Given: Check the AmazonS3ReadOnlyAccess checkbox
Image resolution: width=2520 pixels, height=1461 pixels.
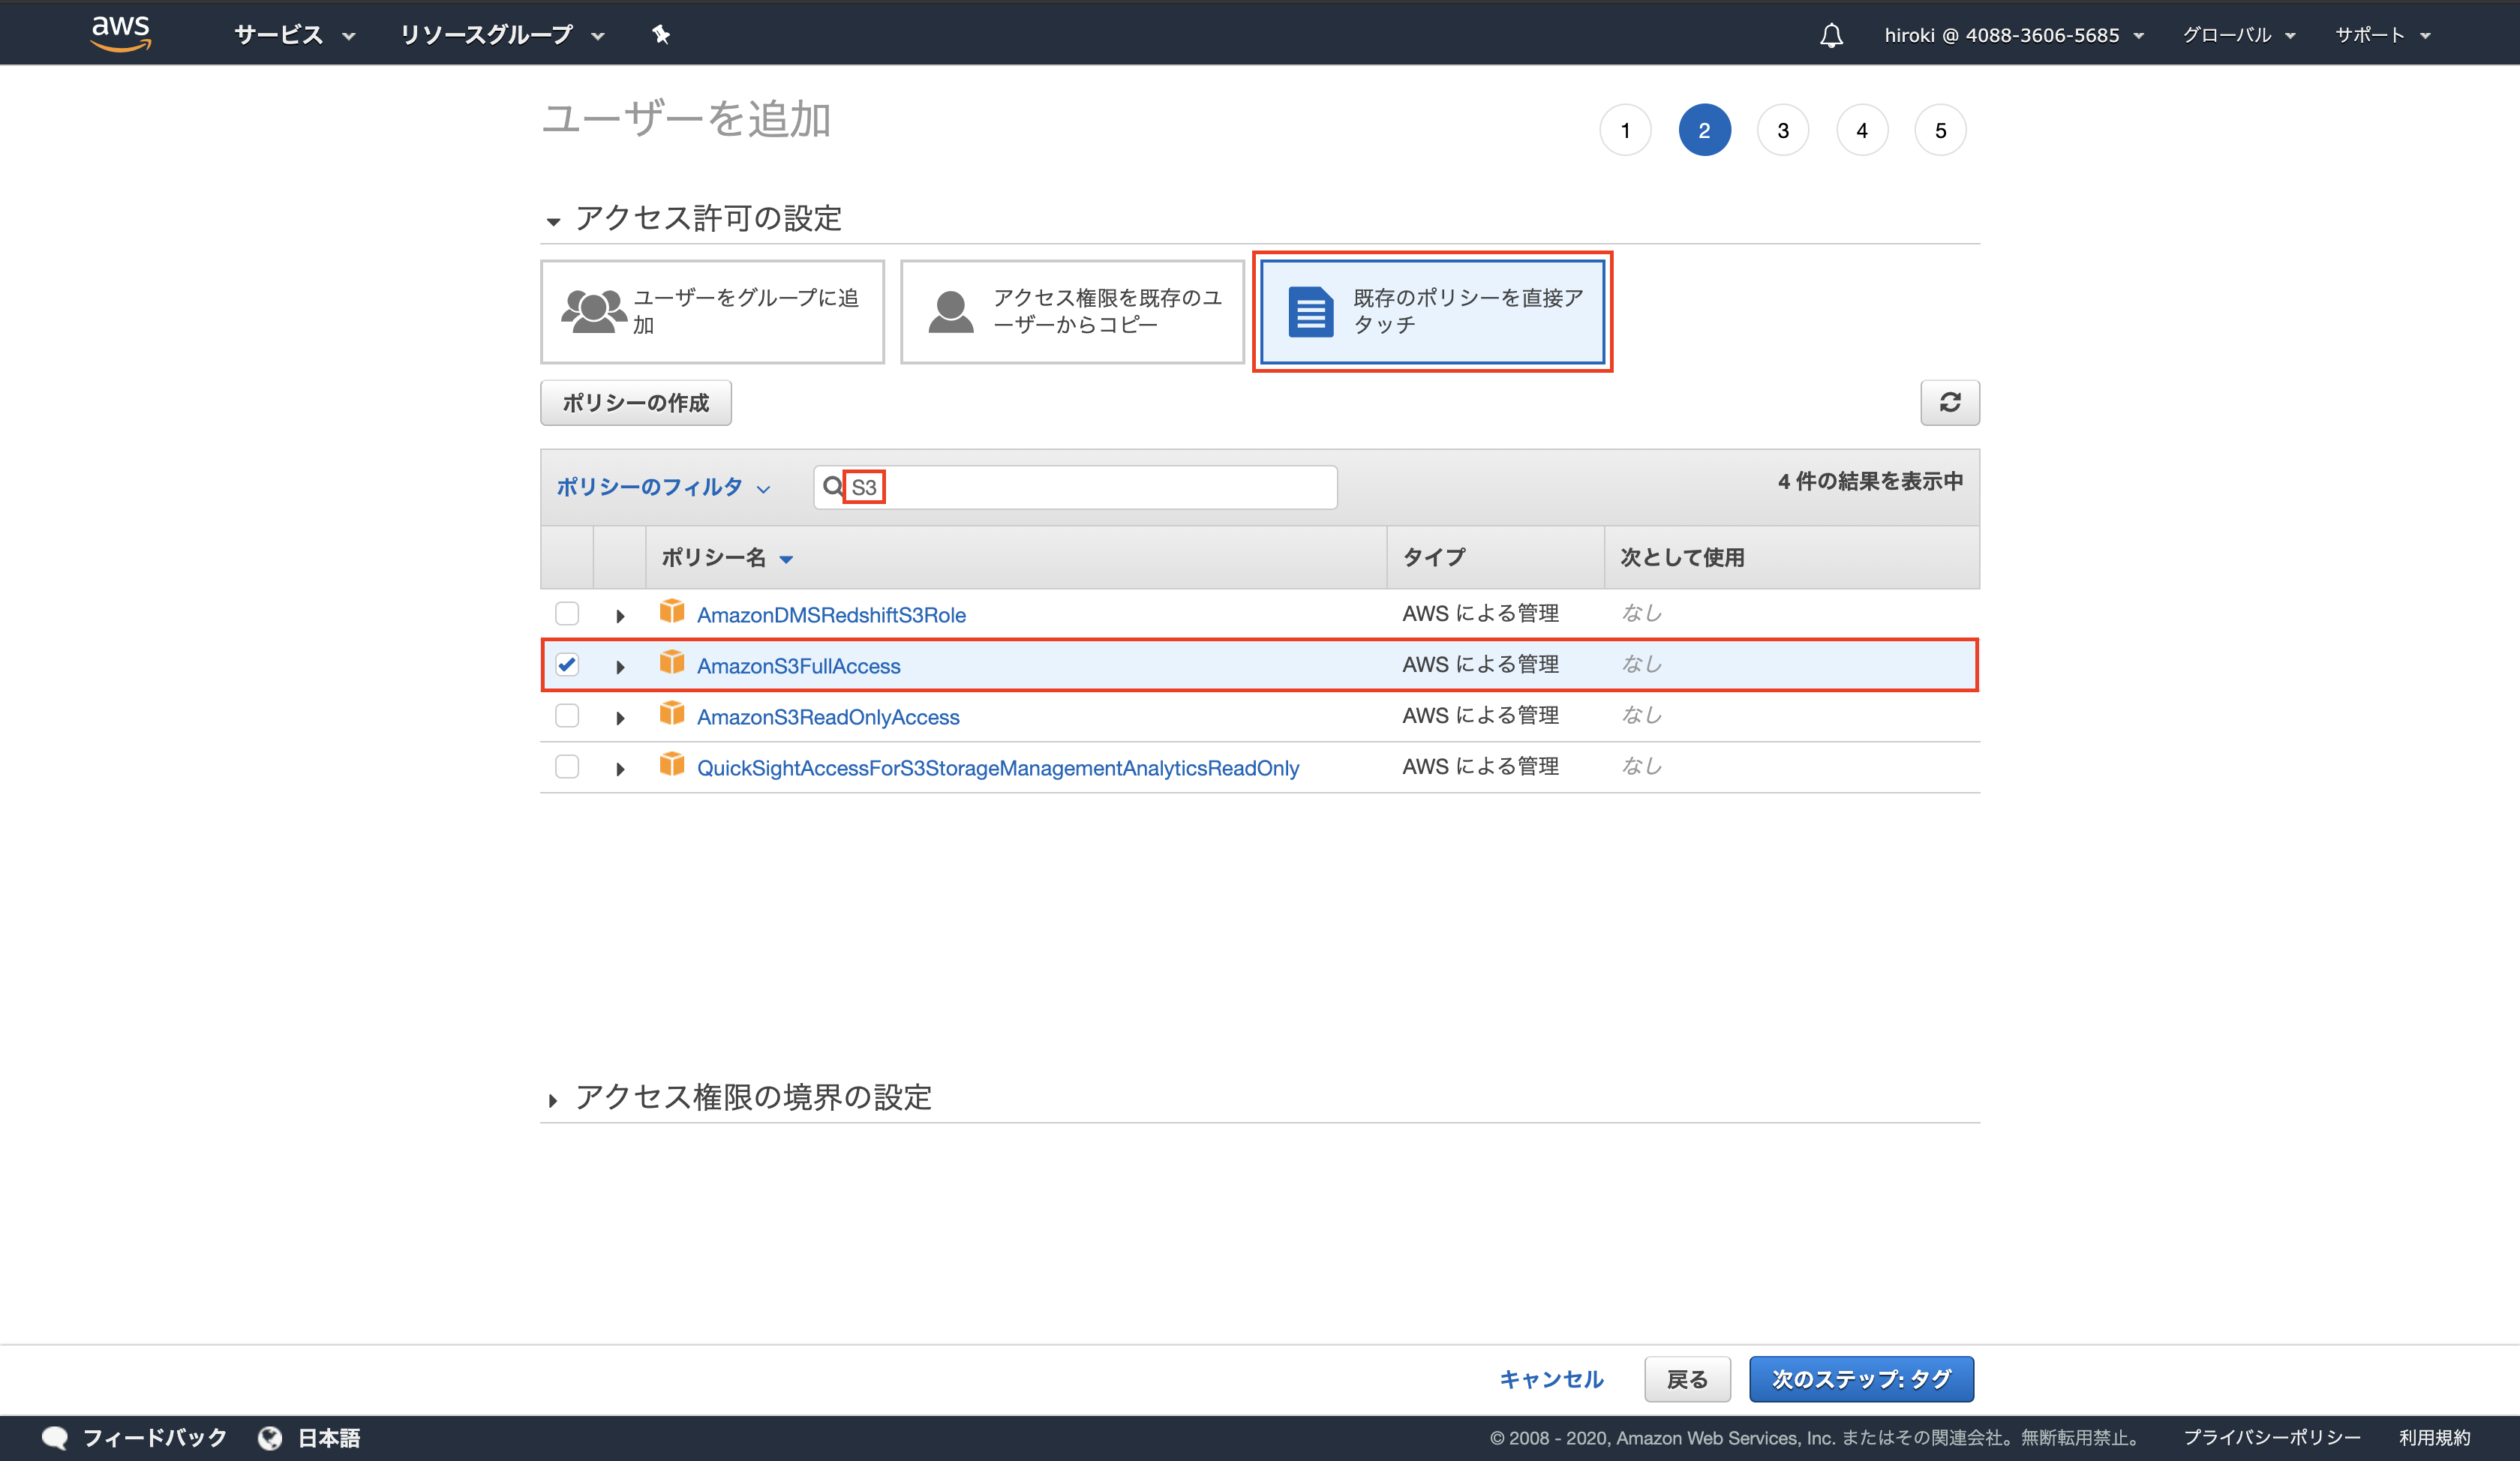Looking at the screenshot, I should (x=567, y=716).
